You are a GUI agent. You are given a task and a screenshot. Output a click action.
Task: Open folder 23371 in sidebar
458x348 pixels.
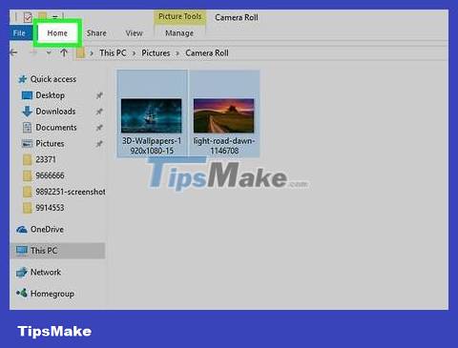coord(46,159)
